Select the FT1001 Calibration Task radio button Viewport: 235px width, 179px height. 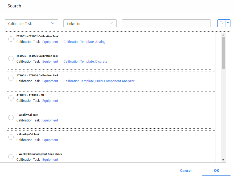[x=11, y=39]
